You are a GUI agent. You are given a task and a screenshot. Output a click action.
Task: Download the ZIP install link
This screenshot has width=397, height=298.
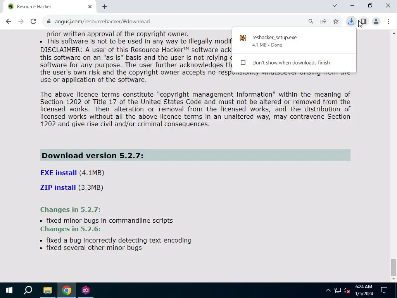point(58,187)
